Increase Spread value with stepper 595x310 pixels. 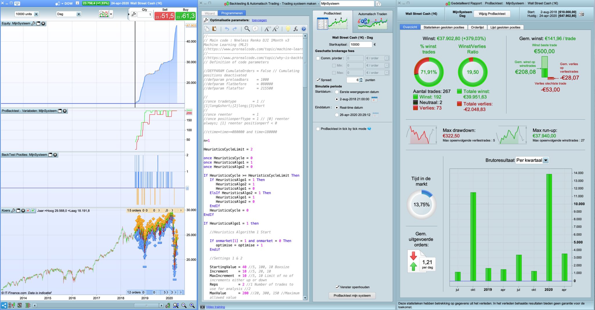tap(361, 79)
